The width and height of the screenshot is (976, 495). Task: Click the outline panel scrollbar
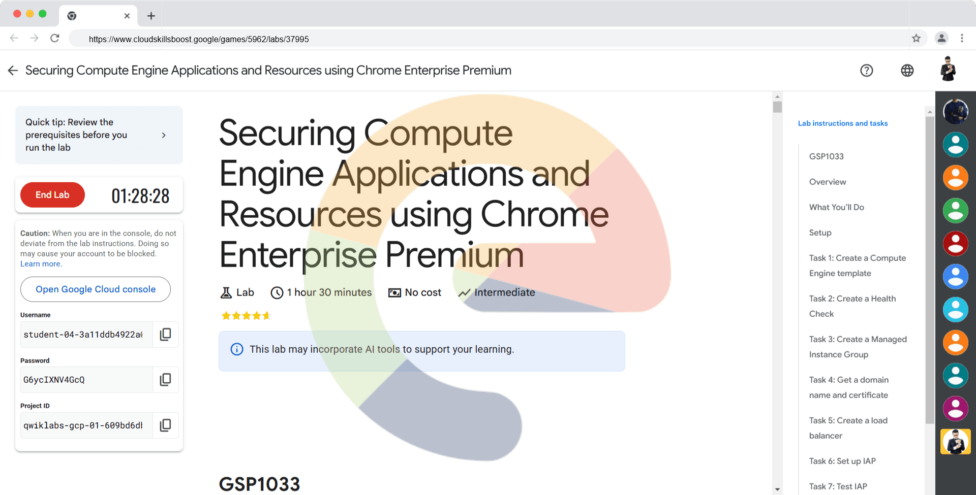tap(930, 270)
